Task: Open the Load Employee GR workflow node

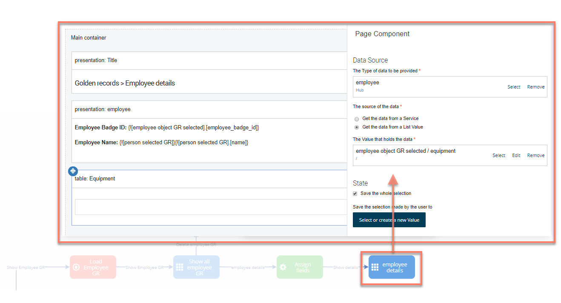Action: (x=92, y=267)
